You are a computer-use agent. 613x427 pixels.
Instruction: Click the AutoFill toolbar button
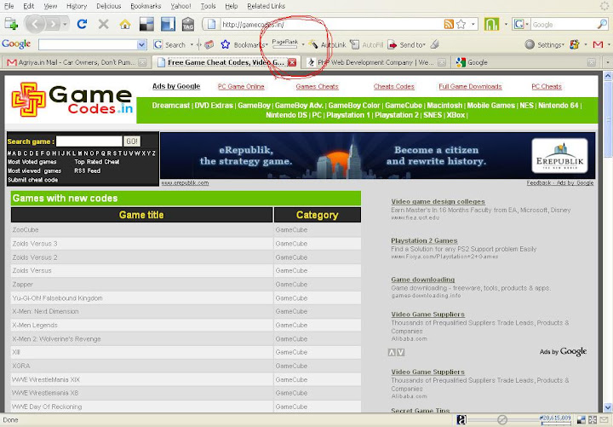tap(366, 44)
